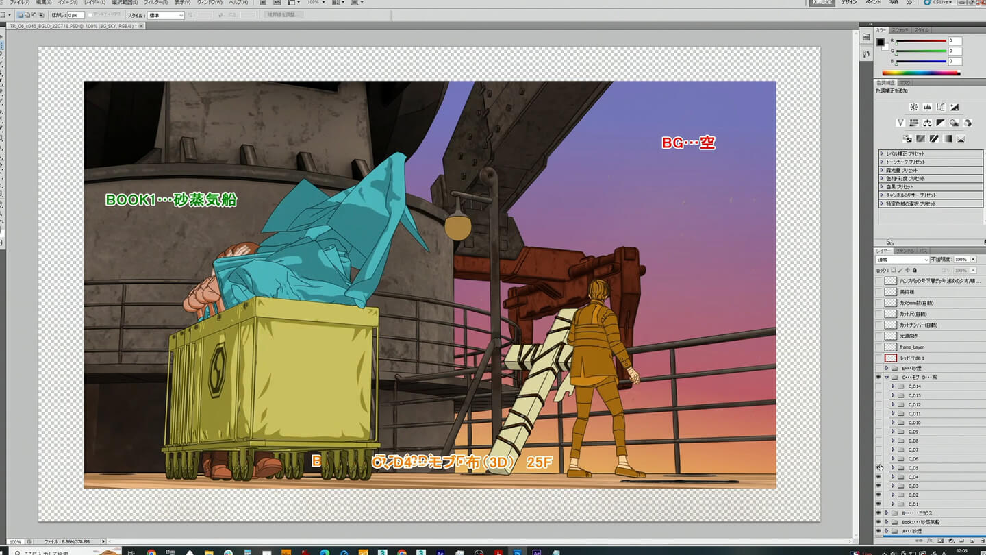Click the lock all icon in Layers

(x=914, y=270)
